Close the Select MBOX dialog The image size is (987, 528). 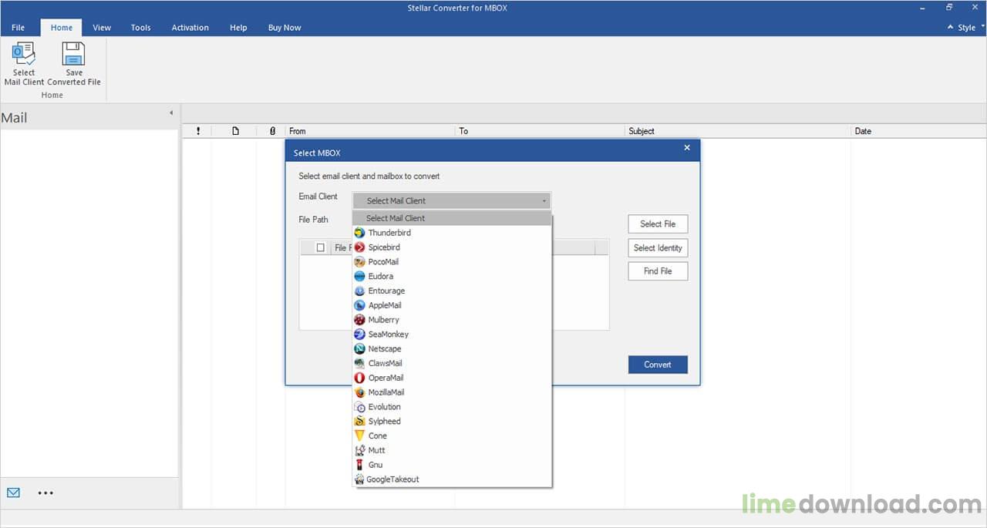coord(687,148)
